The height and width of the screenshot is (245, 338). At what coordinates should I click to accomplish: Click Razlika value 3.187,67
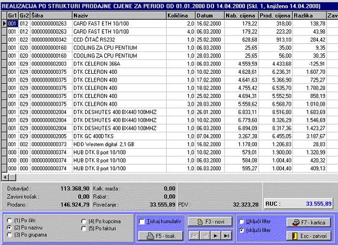[x=316, y=136]
